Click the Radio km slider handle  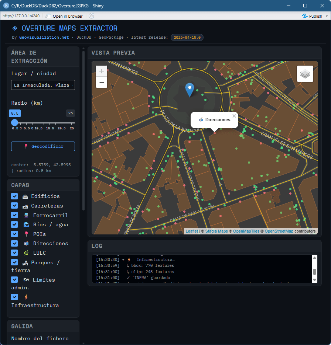coord(14,123)
